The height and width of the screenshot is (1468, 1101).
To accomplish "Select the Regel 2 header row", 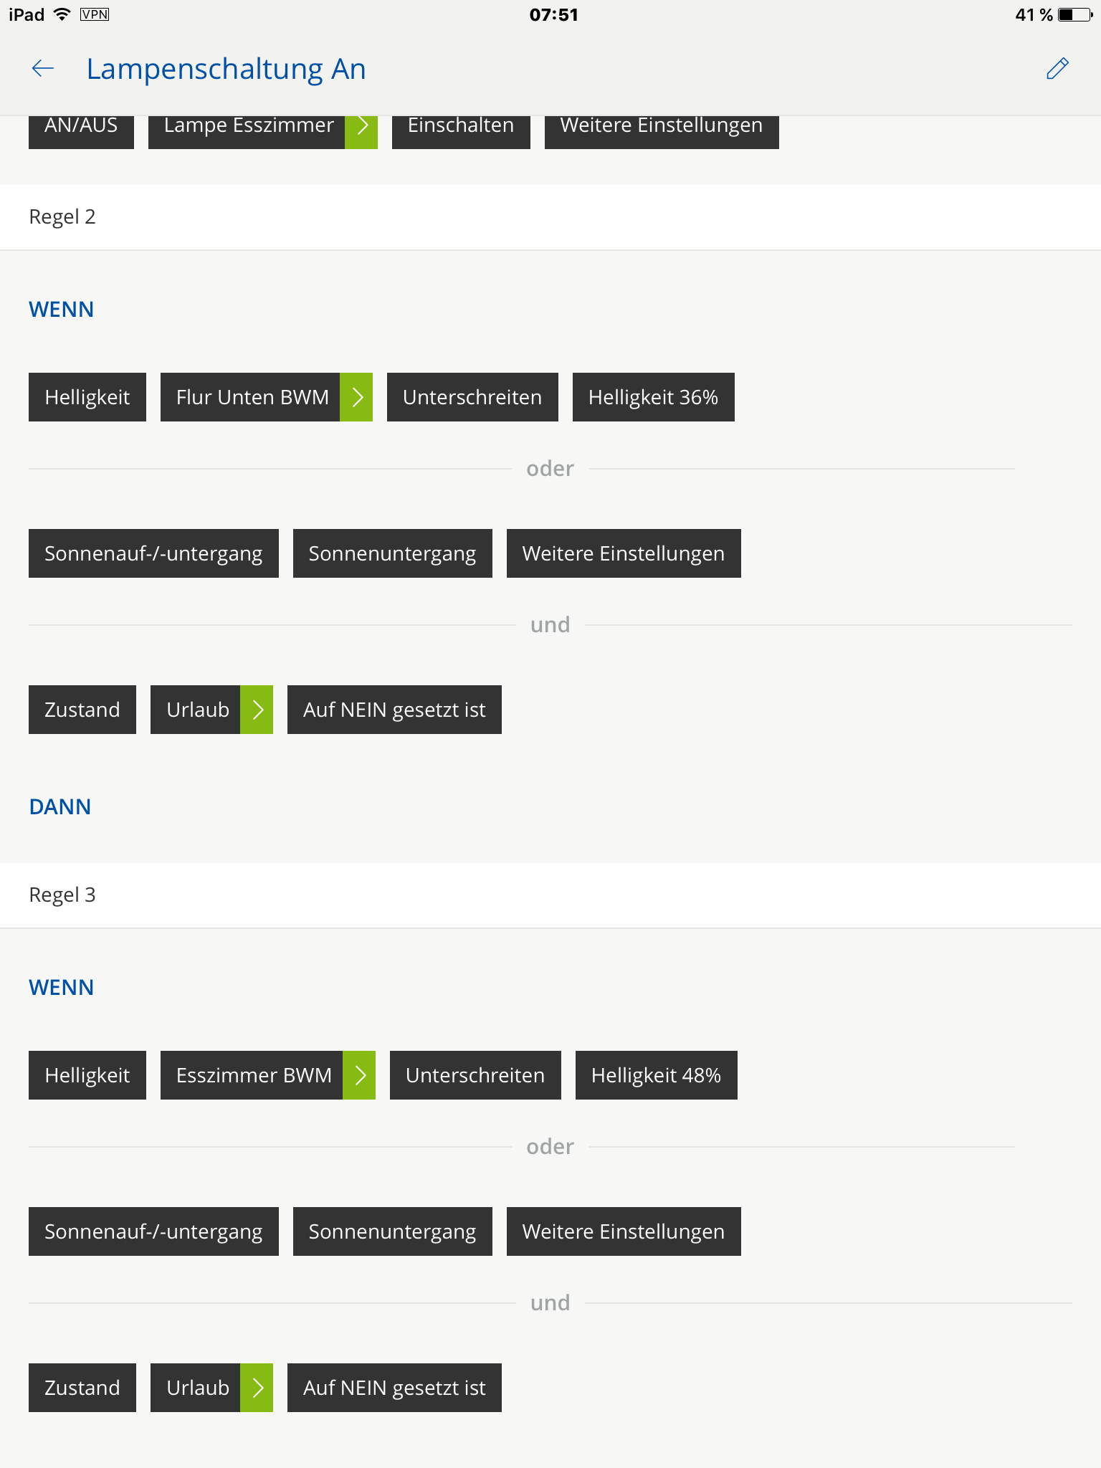I will pos(550,217).
